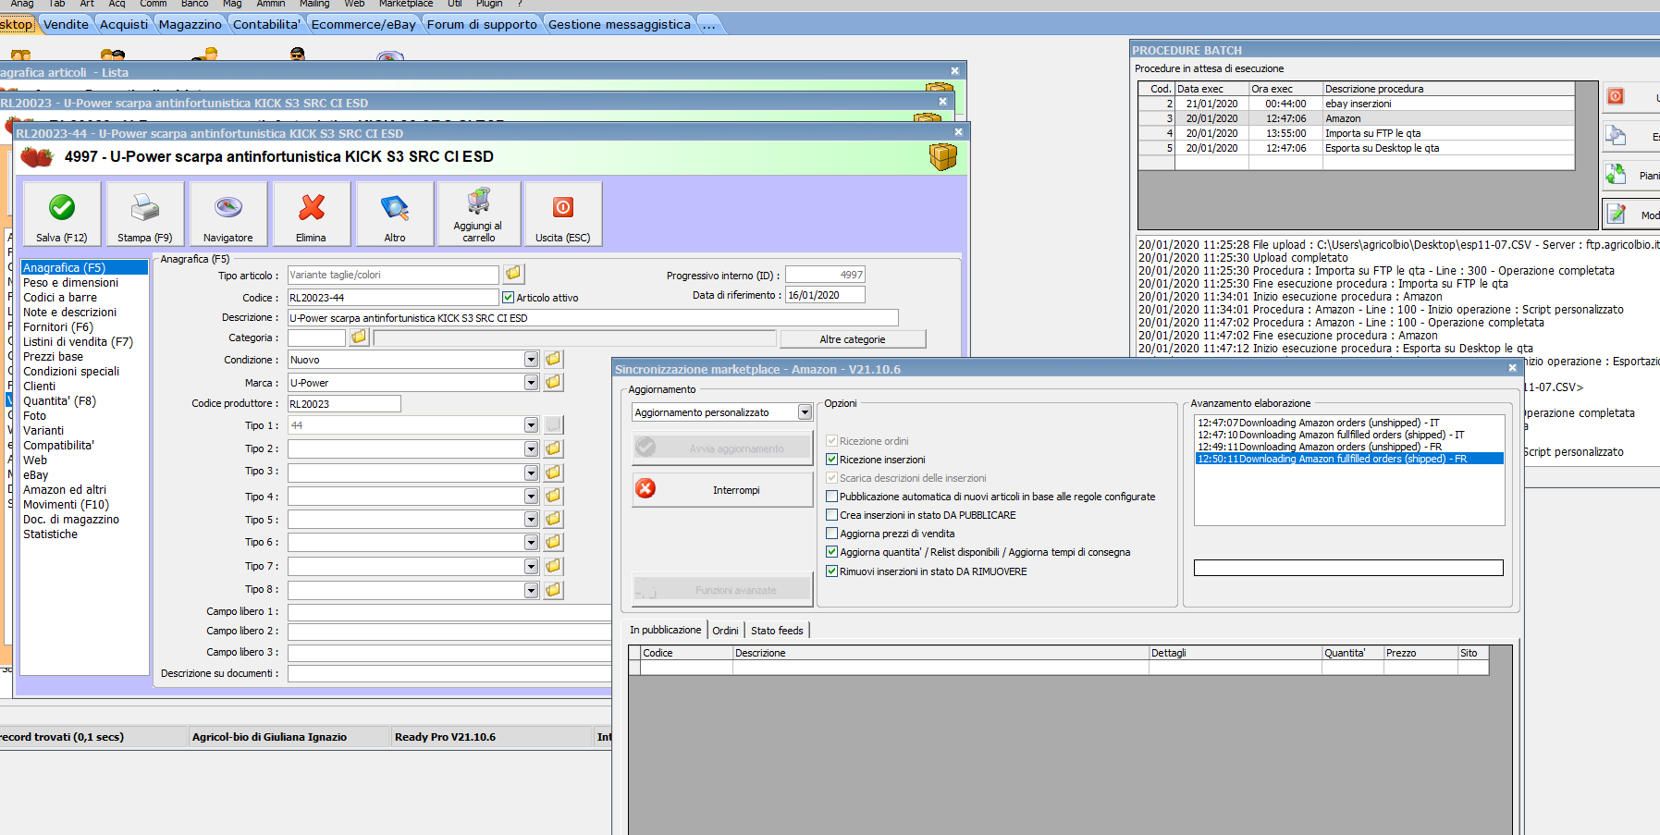The image size is (1660, 835).
Task: Click the Codice produttore field
Action: coord(344,404)
